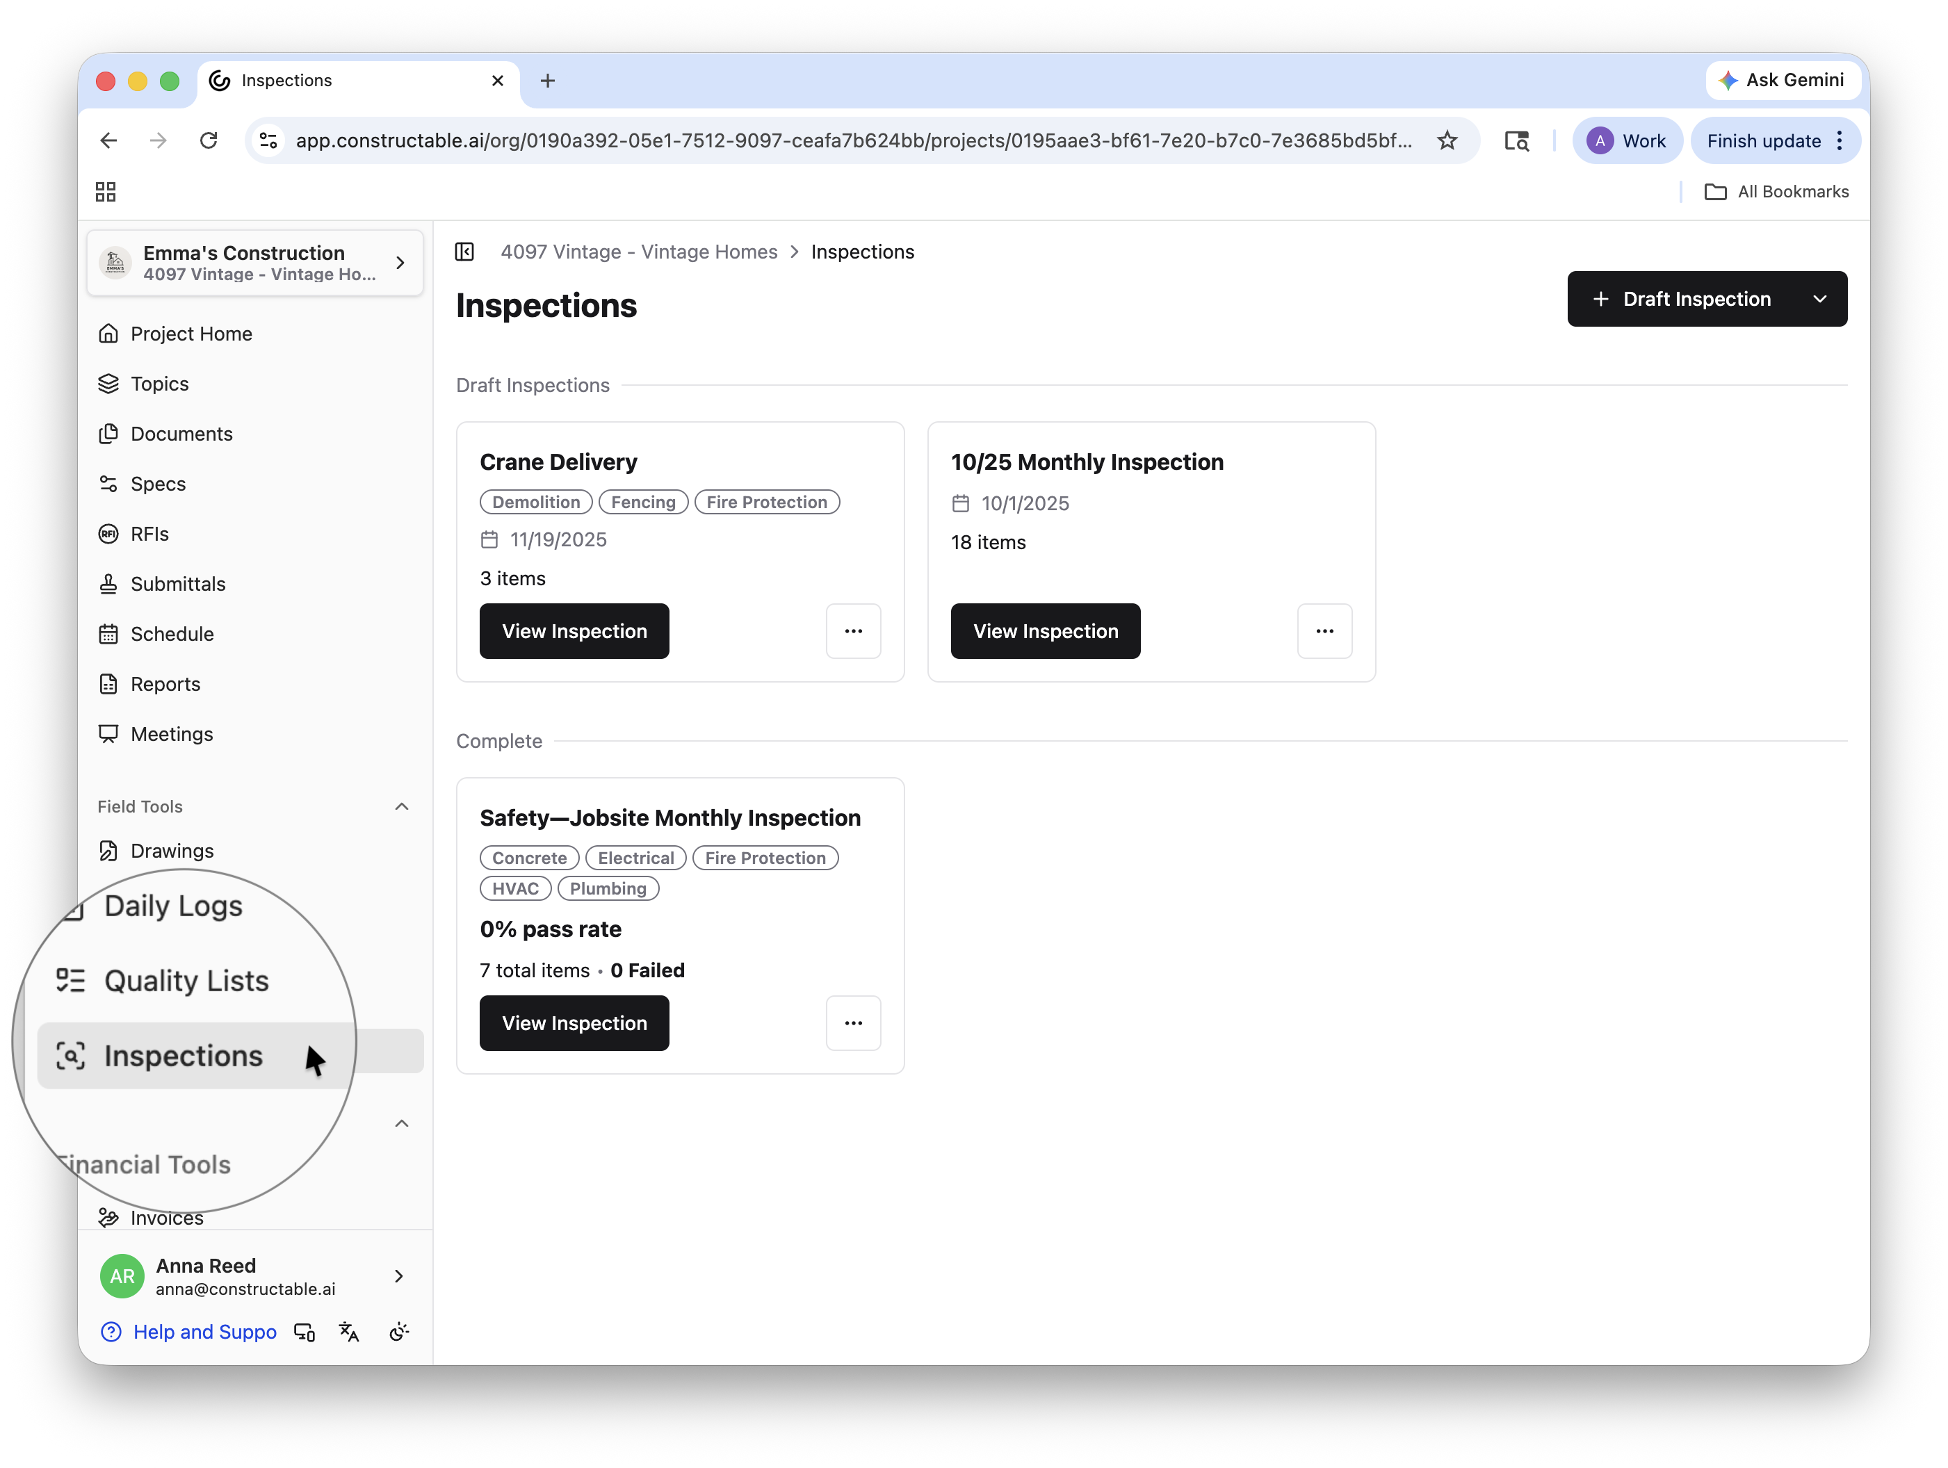Open the apps grid in bookmarks bar
1948x1468 pixels.
tap(106, 192)
